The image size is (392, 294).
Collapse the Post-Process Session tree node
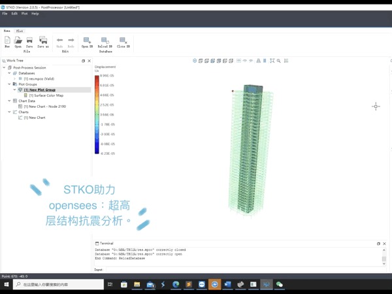4,67
